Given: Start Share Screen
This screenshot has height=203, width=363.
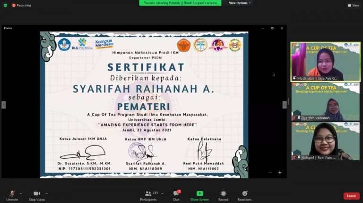Looking at the screenshot, I should (199, 195).
